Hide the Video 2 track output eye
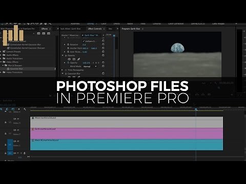This screenshot has height=184, width=246. pos(18,130)
